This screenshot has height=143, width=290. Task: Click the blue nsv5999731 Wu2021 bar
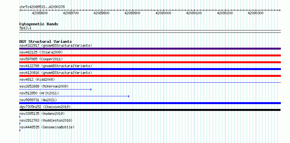(x=150, y=103)
